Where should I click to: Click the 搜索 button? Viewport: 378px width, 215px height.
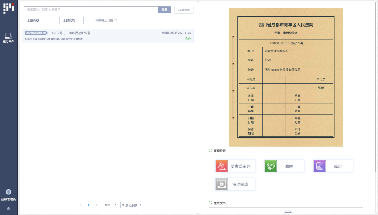click(165, 10)
